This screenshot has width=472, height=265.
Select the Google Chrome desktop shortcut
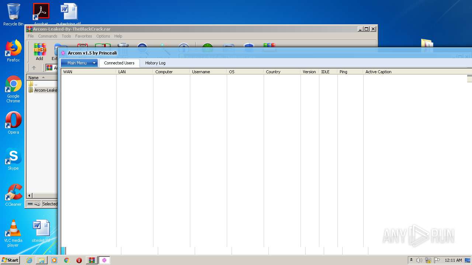13,89
